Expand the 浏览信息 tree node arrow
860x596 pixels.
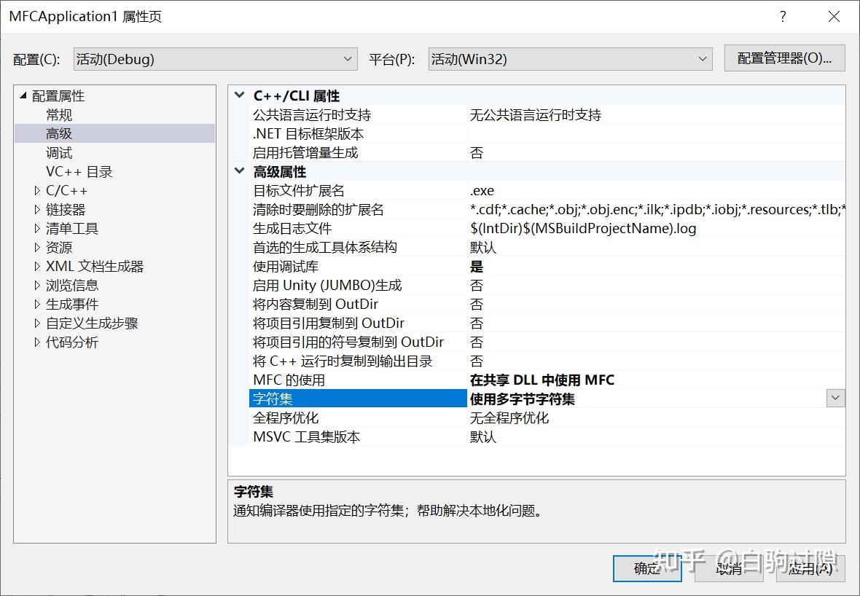(x=36, y=285)
